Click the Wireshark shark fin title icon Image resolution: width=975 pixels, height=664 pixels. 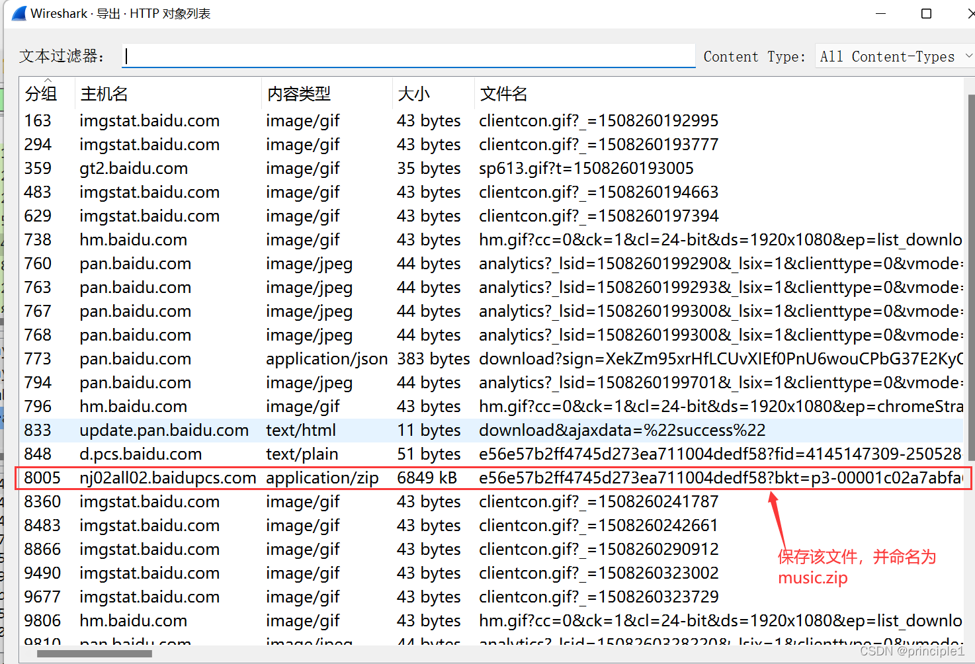(19, 13)
